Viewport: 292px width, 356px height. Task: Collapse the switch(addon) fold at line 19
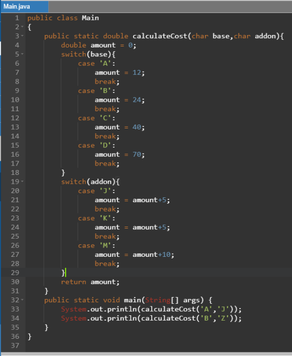(22, 182)
